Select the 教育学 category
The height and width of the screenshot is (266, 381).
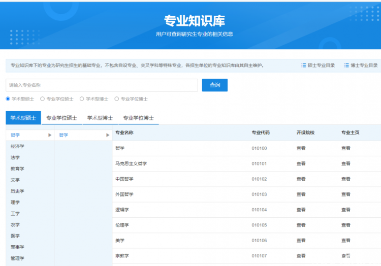[x=17, y=169]
